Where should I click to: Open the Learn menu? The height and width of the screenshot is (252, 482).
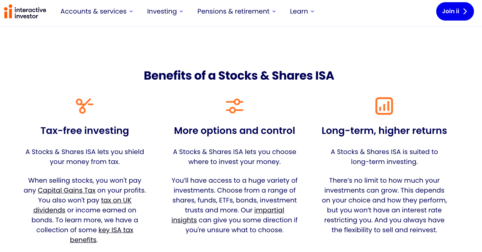[x=299, y=11]
